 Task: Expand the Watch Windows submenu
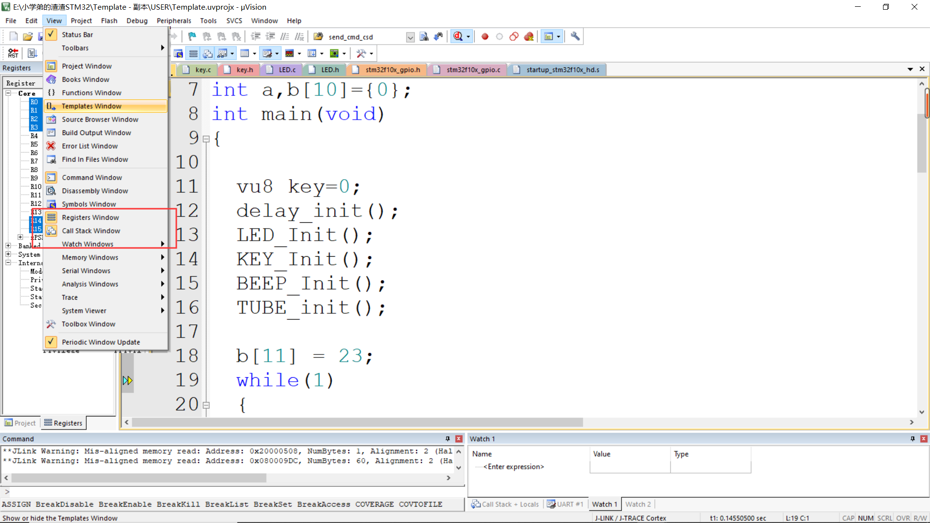pyautogui.click(x=87, y=244)
